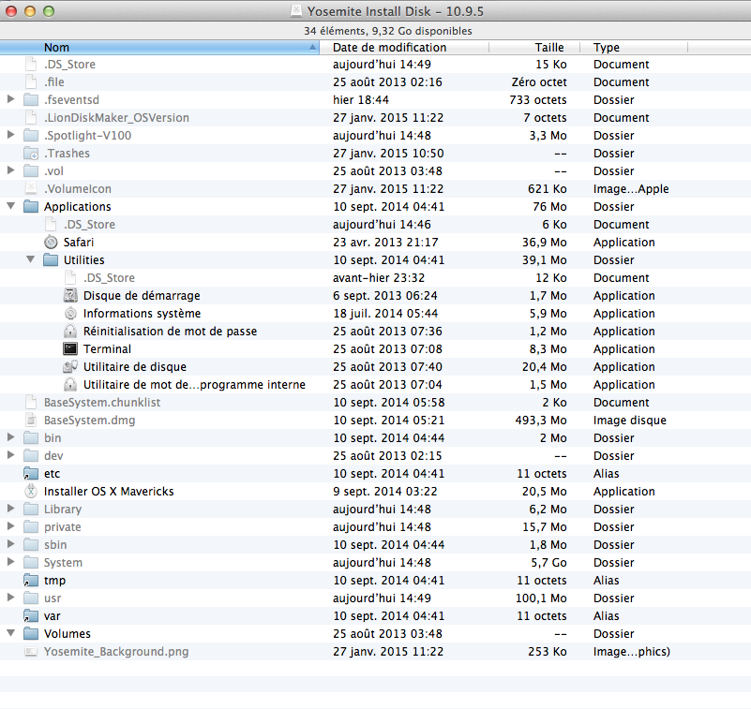
Task: Click the '493,3 Mo' size cell
Action: click(541, 421)
